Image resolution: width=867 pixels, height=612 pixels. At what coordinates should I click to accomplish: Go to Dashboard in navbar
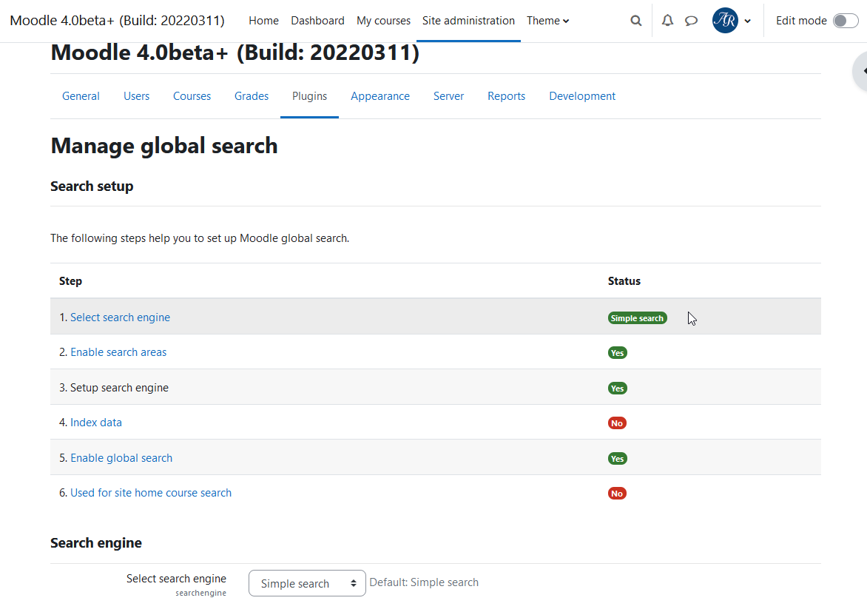click(317, 21)
